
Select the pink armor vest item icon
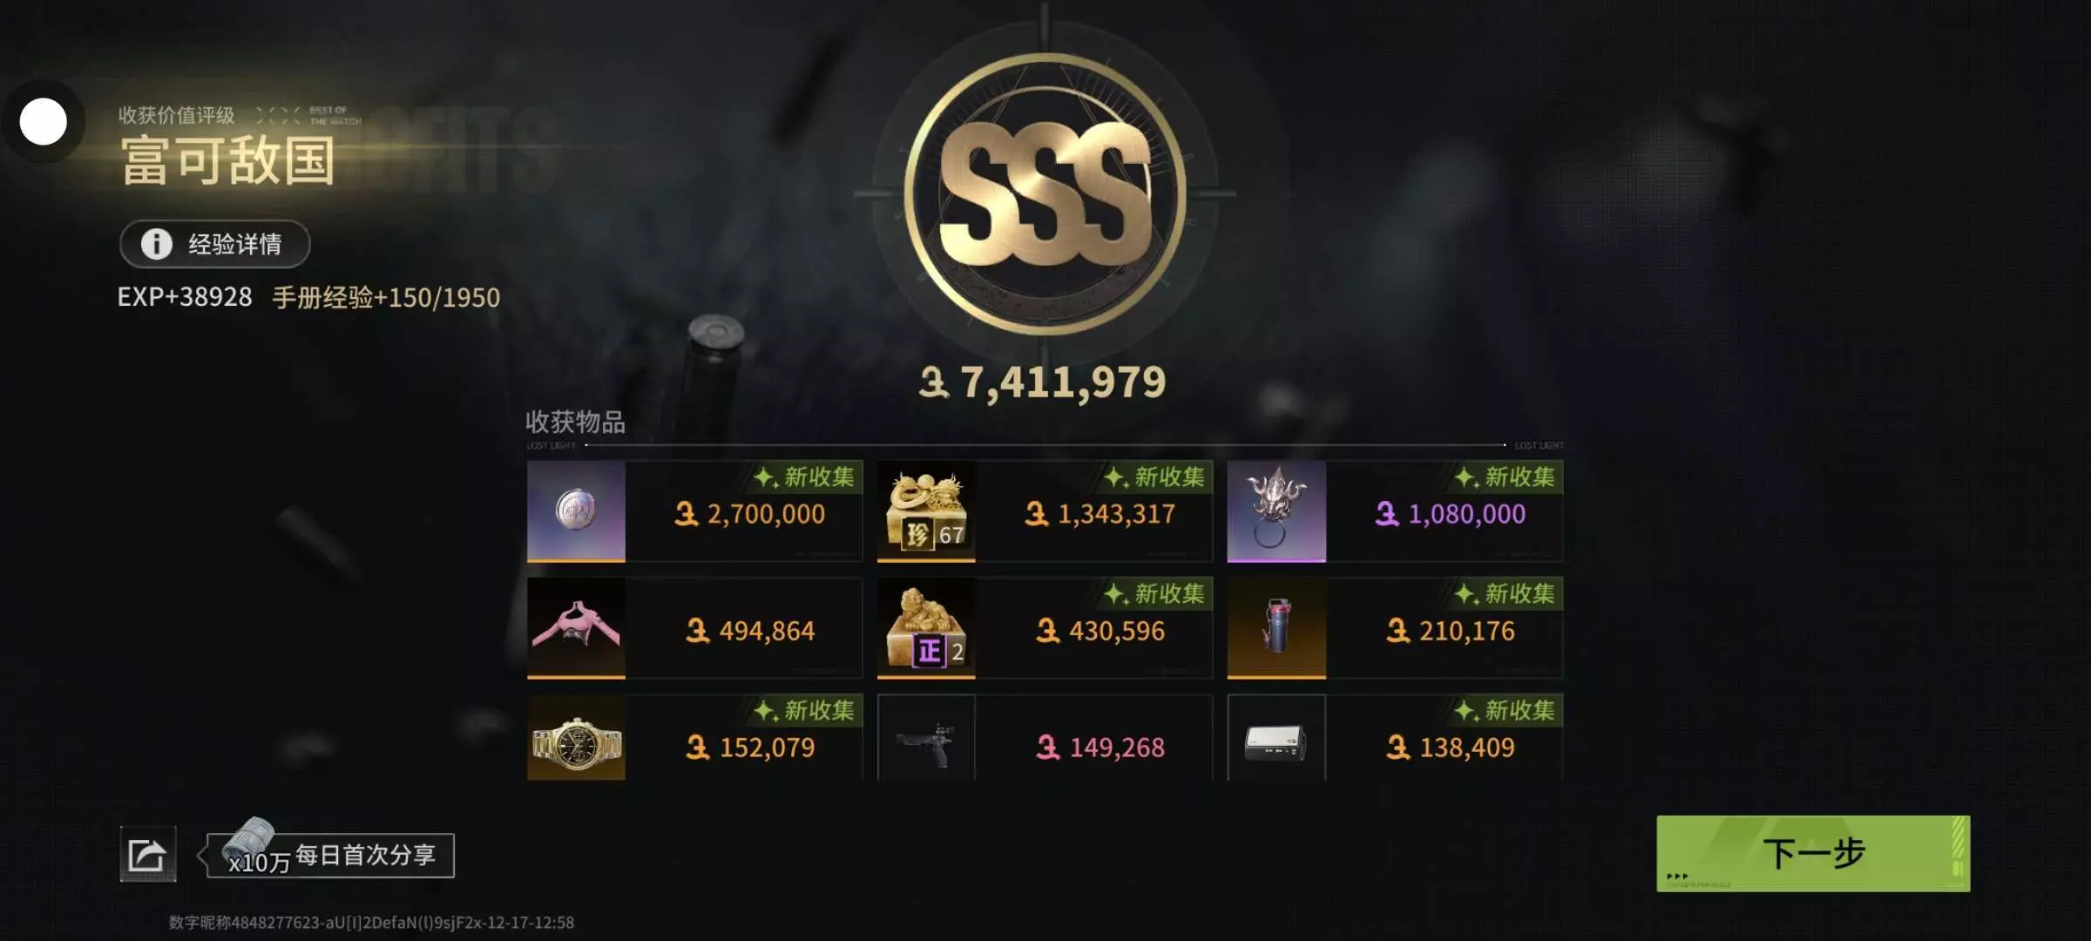(x=576, y=627)
